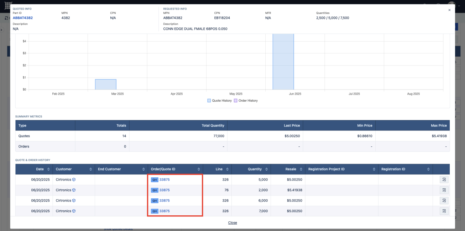The image size is (465, 231).
Task: Open customer cube icon in 5,000 quantity row
Action: coord(74,180)
